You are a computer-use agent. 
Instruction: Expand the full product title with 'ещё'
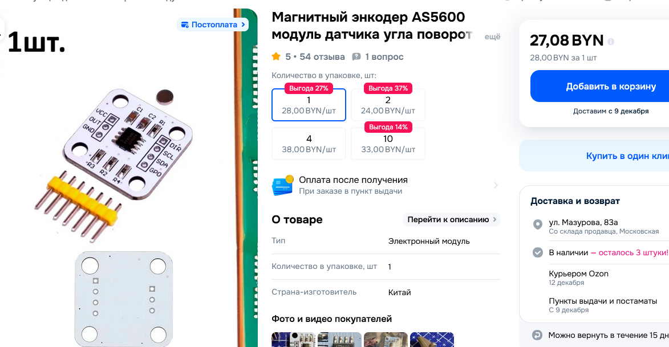click(x=492, y=36)
